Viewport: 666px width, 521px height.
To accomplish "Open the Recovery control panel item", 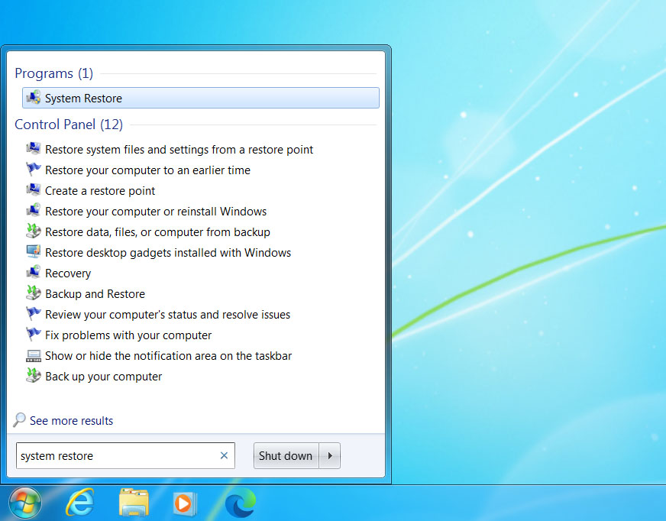I will (68, 273).
